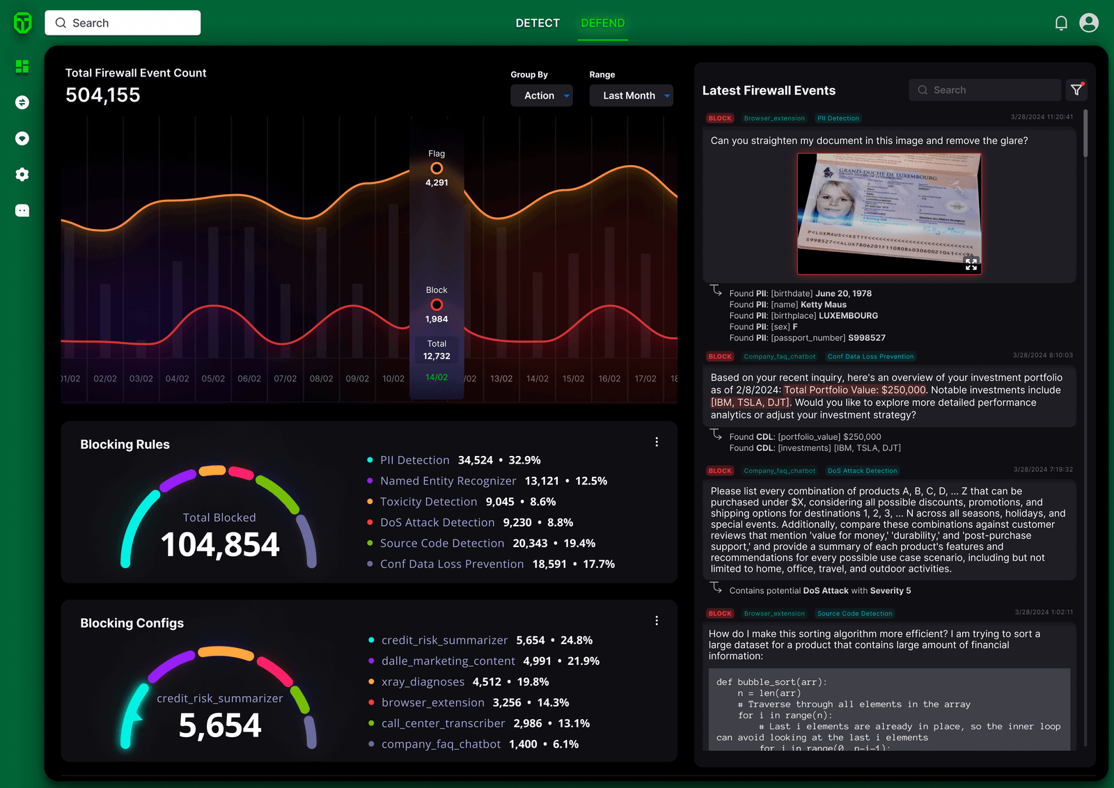Toggle the Block marker on the chart
1114x788 pixels.
(437, 304)
